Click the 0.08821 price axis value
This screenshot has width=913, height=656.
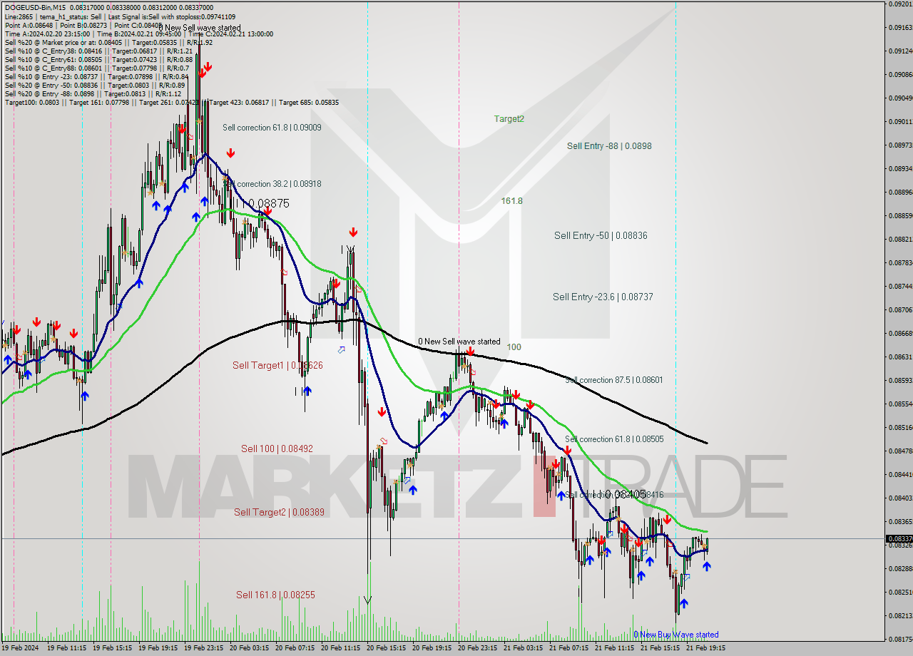(x=900, y=240)
